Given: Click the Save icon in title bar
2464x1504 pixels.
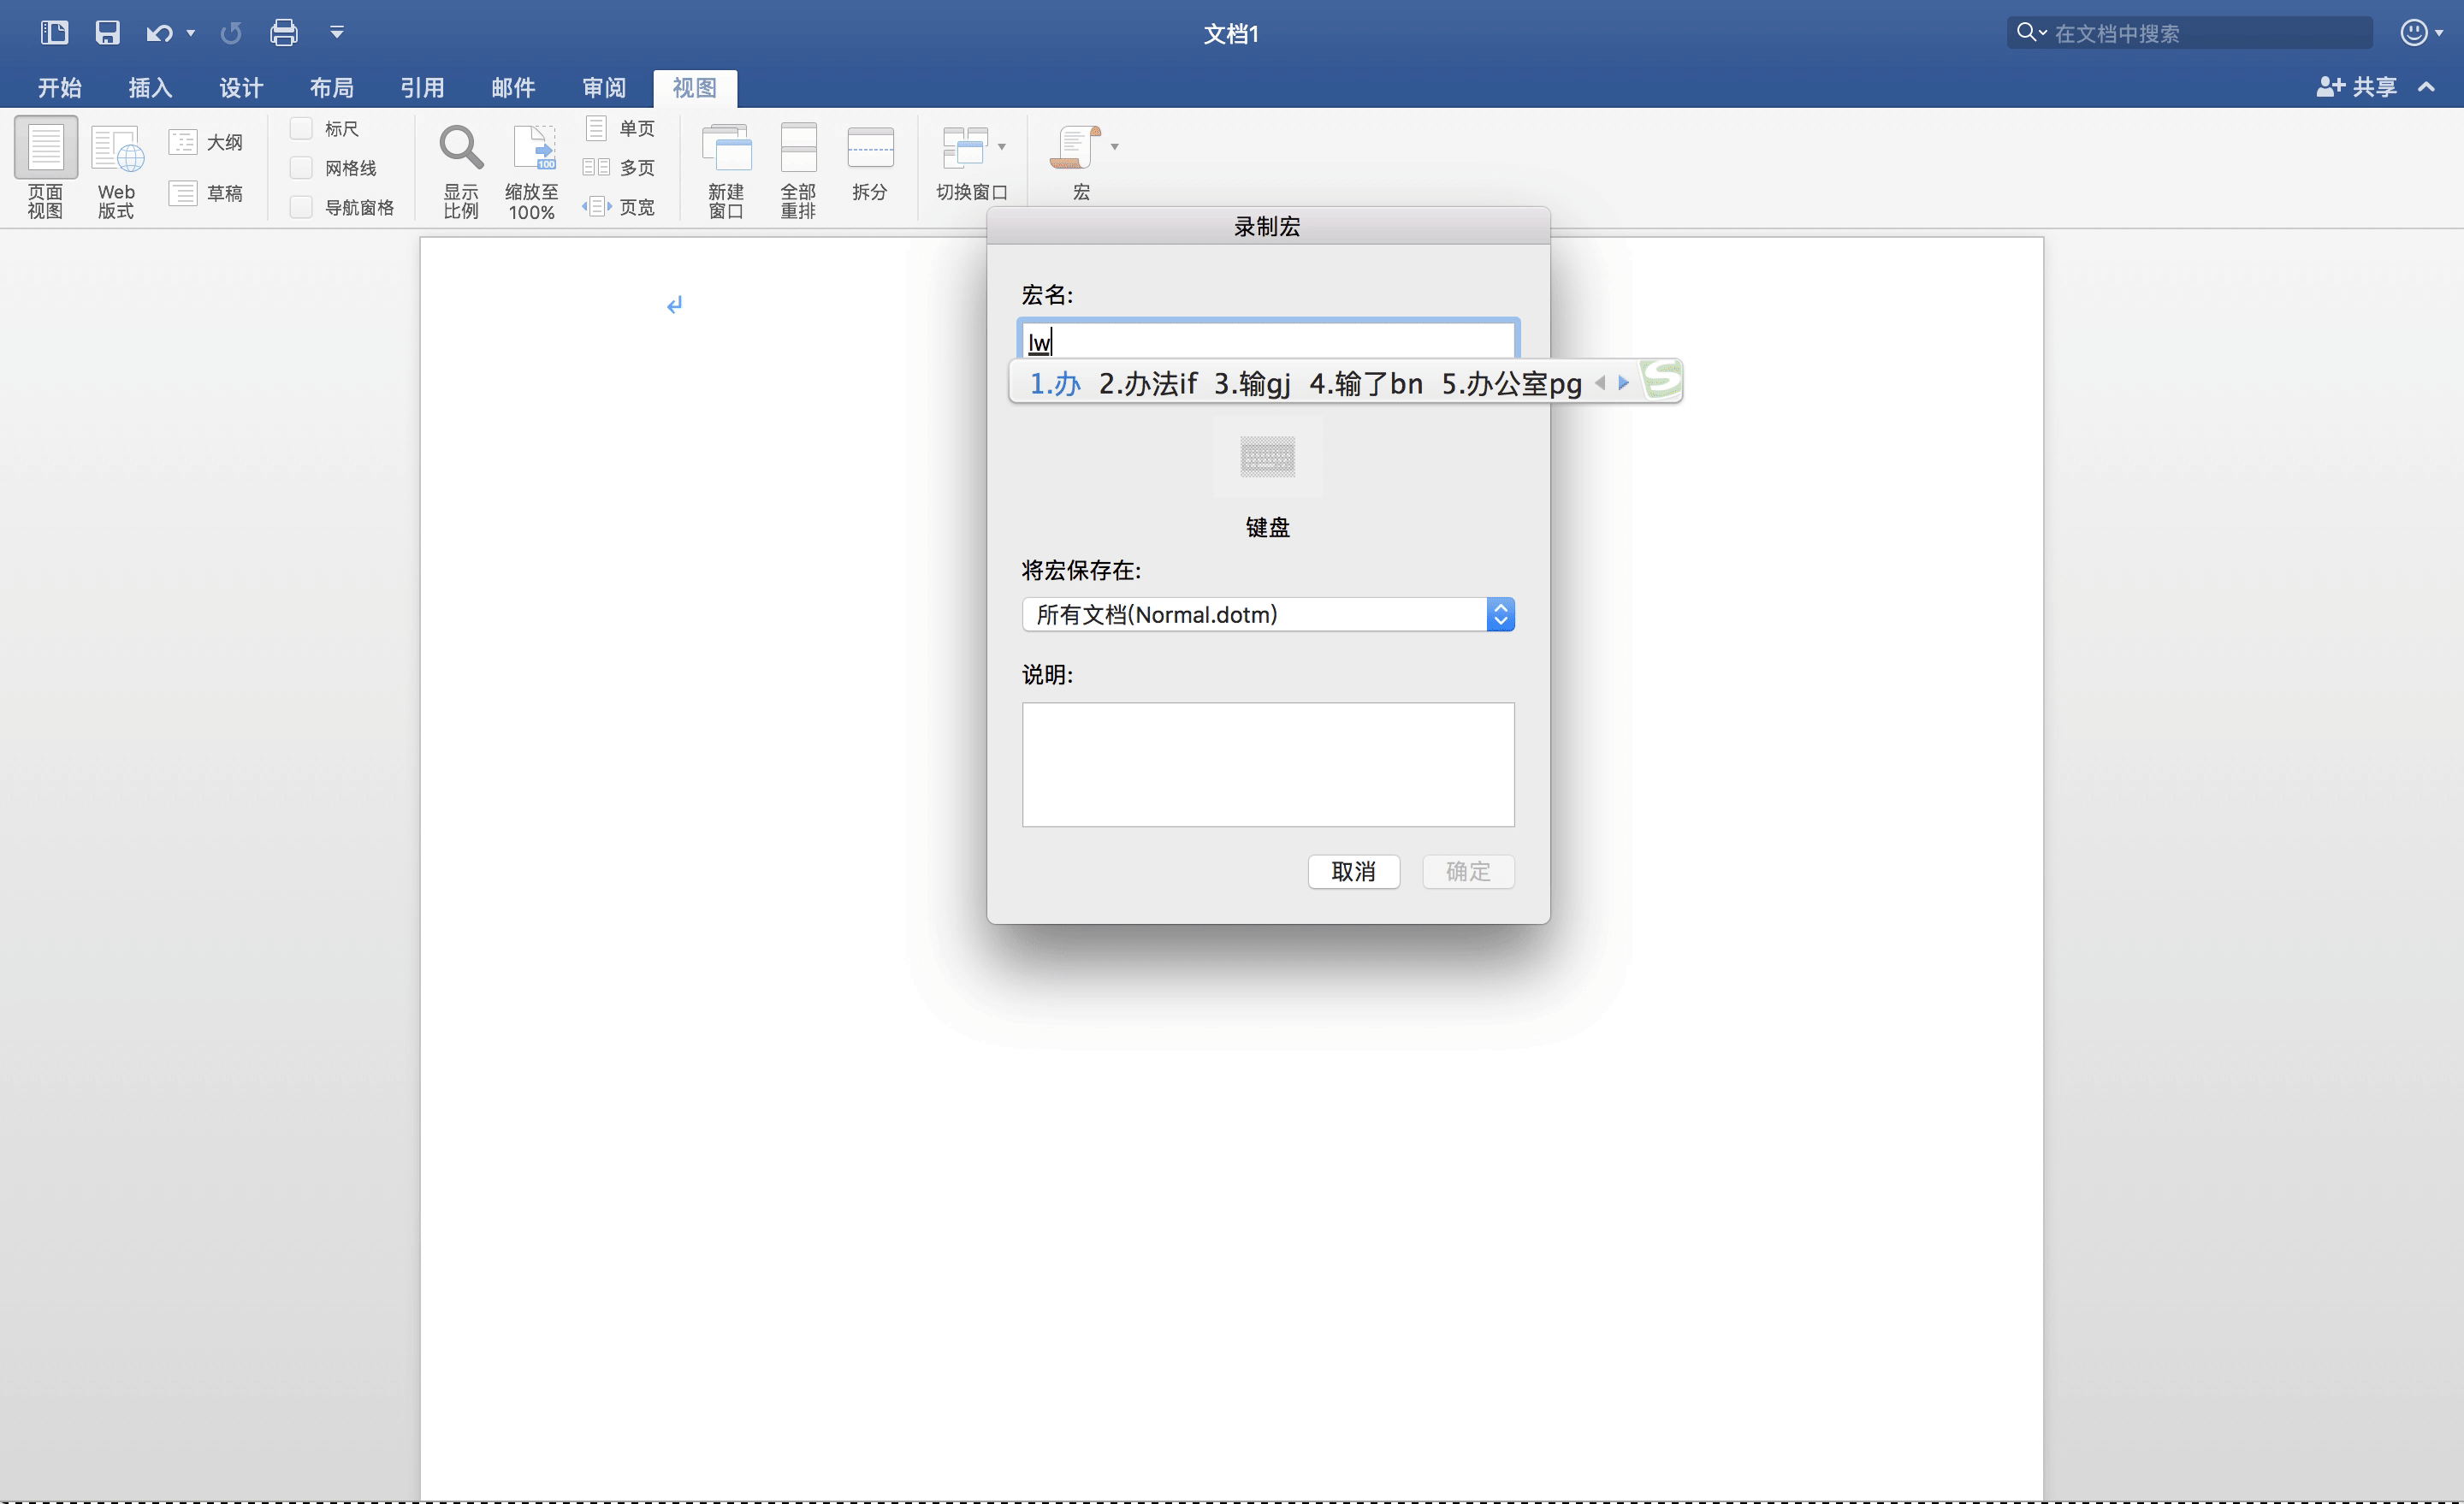Looking at the screenshot, I should pos(107,33).
